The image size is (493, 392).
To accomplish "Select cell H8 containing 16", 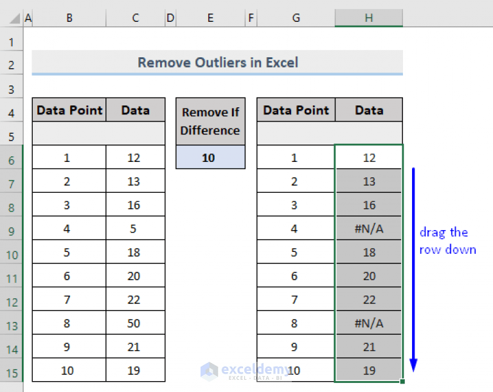I will 369,204.
